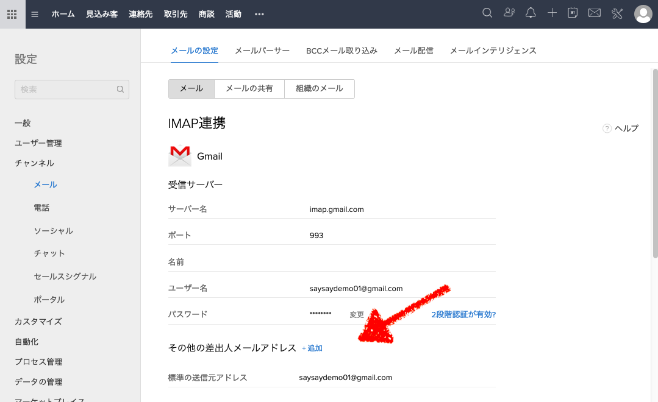Select 電話 in the channels sidebar
The image size is (658, 402).
pyautogui.click(x=41, y=207)
